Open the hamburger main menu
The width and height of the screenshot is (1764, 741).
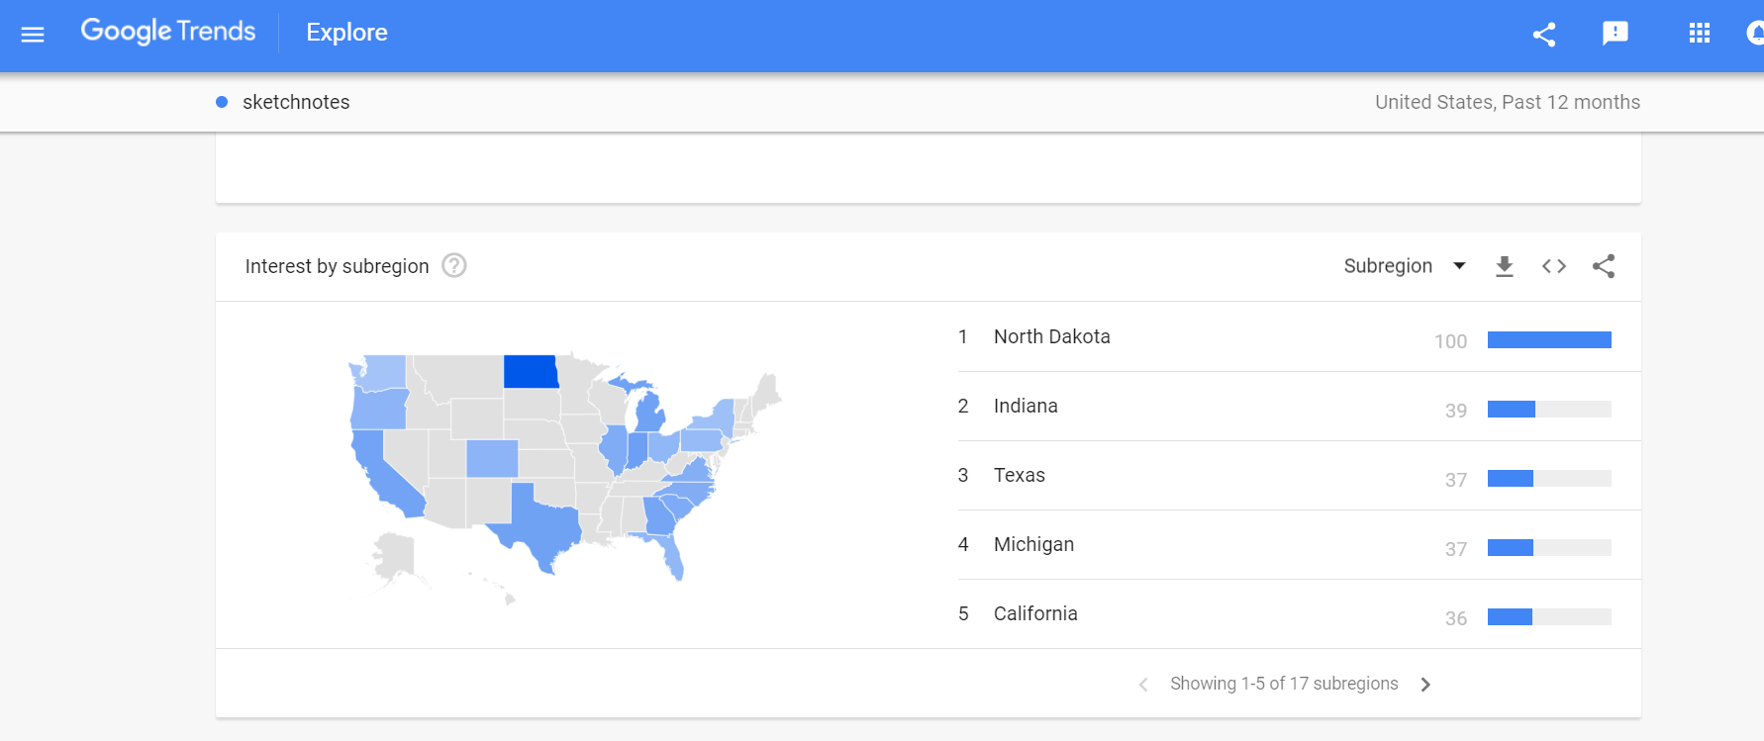coord(33,35)
